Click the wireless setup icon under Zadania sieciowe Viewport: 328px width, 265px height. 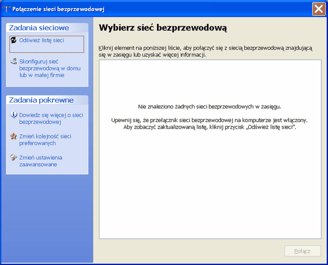click(x=14, y=62)
